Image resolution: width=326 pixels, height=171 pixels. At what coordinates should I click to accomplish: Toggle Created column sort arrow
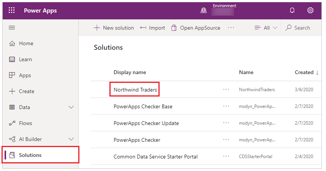coord(317,73)
